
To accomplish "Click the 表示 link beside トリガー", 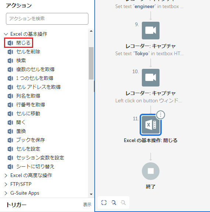I will [x=87, y=205].
